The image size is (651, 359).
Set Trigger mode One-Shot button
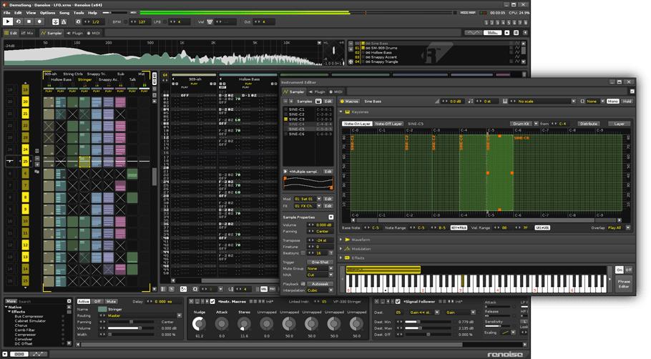[320, 262]
